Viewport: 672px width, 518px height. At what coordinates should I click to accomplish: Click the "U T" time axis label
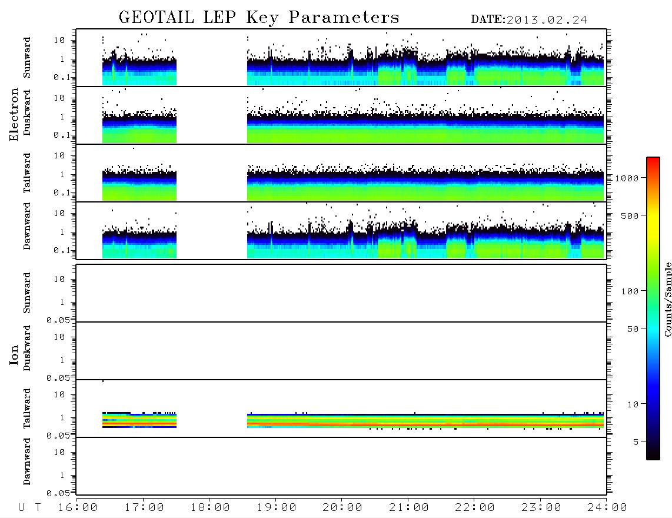30,507
